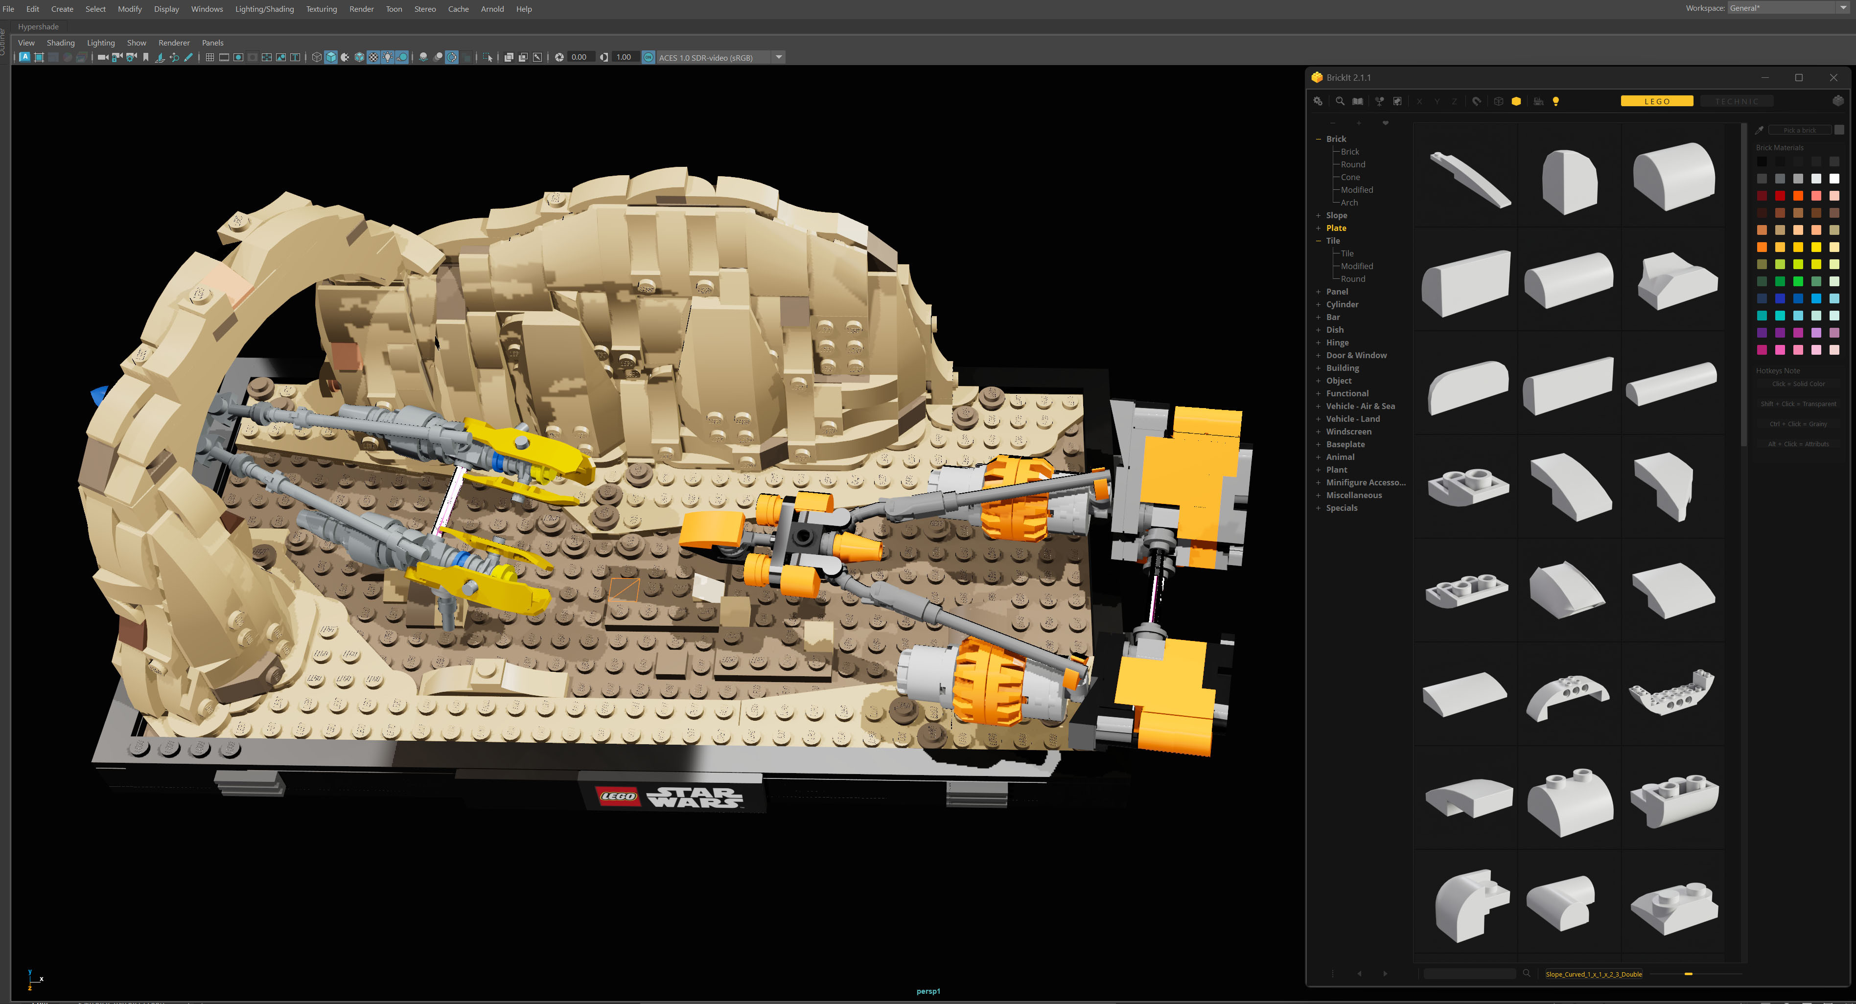1856x1004 pixels.
Task: Toggle use all lights bulb icon
Action: 388,57
